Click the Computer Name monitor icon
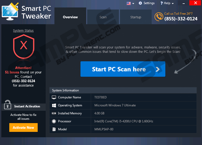 (x=54, y=97)
